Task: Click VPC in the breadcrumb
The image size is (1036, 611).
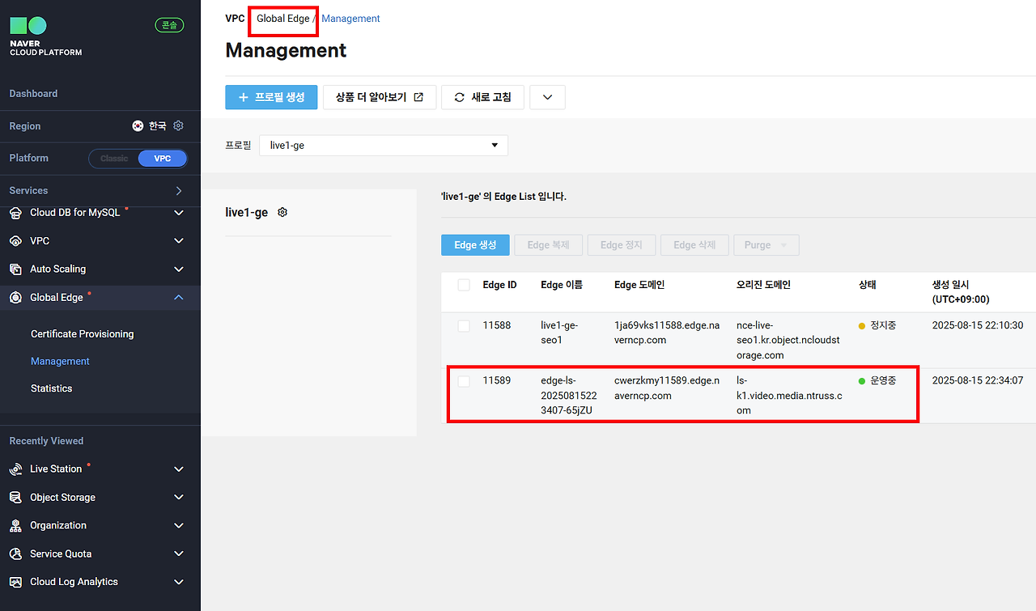Action: click(x=235, y=19)
